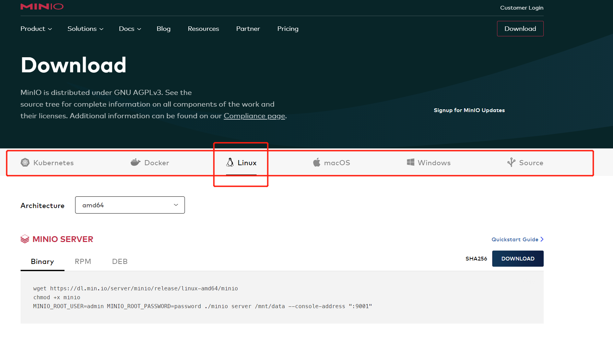Click the Download button in the header
Viewport: 613px width, 339px height.
pos(520,29)
